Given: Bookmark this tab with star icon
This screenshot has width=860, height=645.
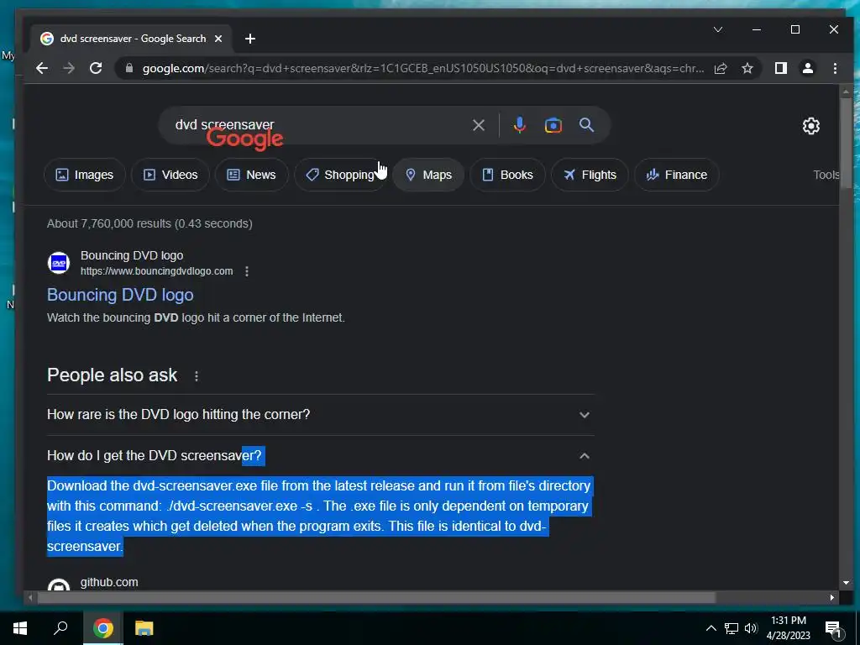Looking at the screenshot, I should pyautogui.click(x=747, y=68).
